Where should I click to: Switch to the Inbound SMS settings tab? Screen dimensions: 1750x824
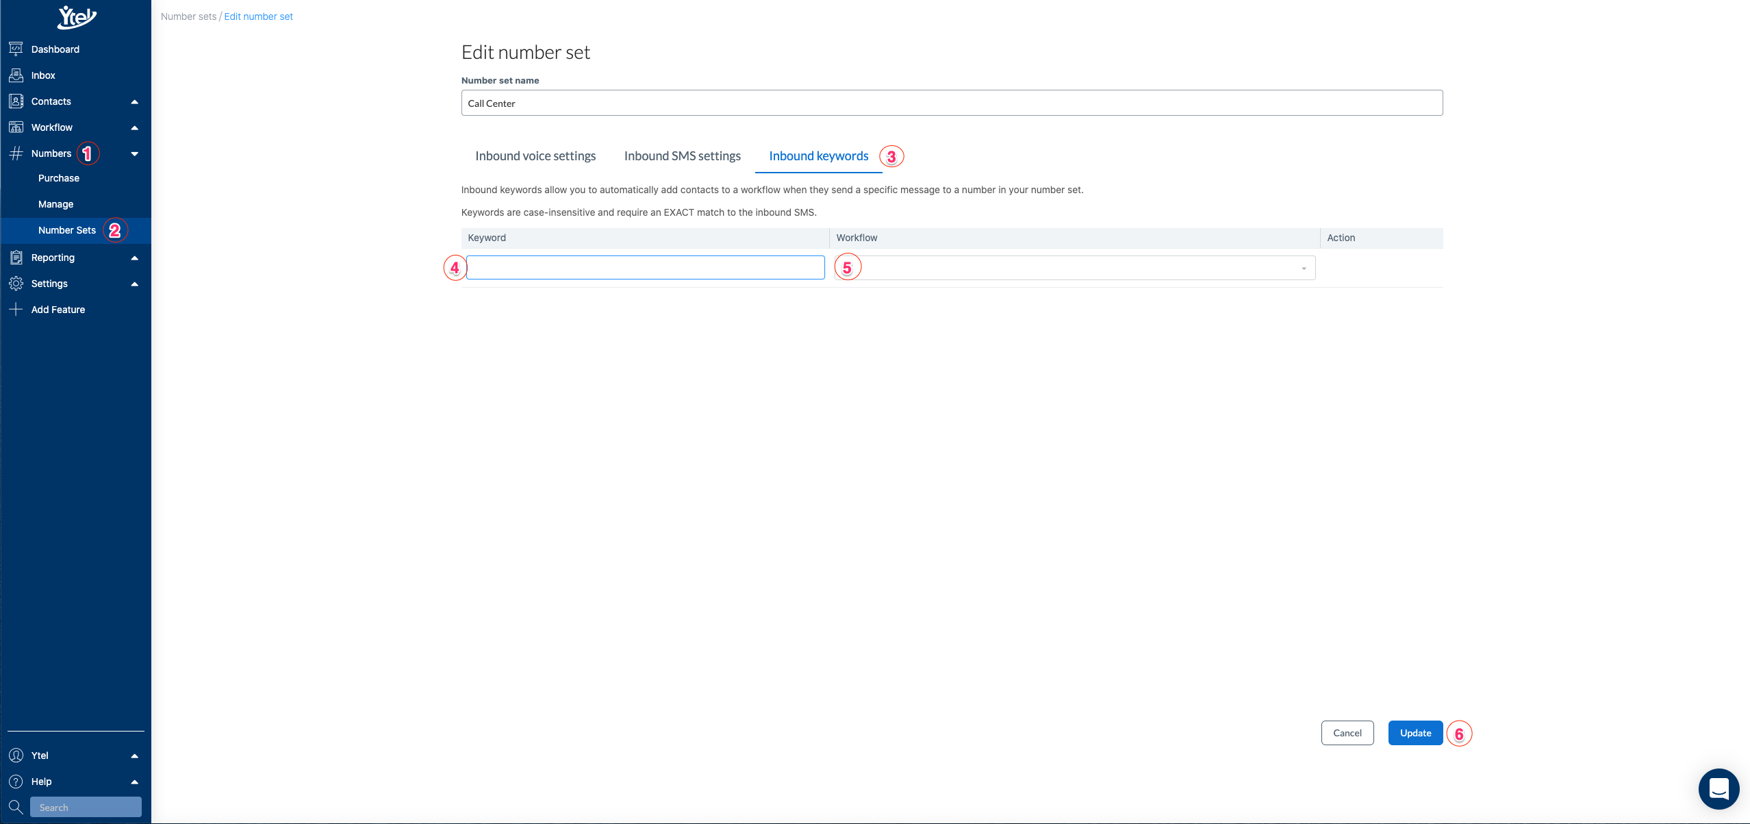coord(682,155)
